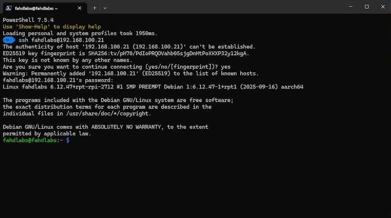
Task: Click the PowerShell icon in the tab
Action: (x=9, y=8)
